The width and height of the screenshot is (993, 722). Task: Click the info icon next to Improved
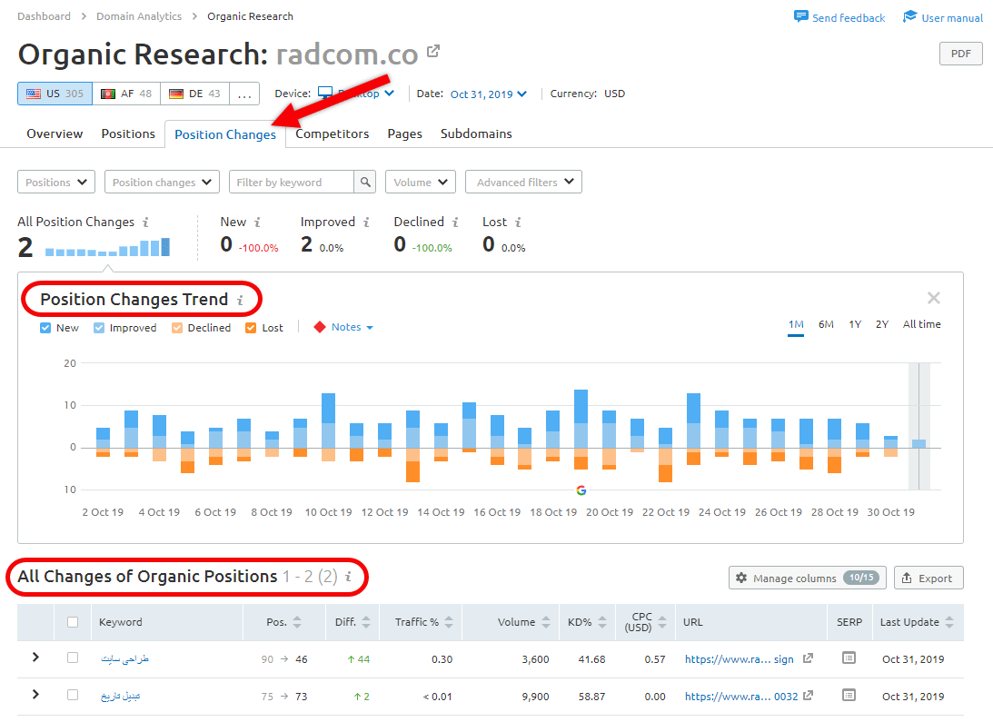tap(366, 223)
